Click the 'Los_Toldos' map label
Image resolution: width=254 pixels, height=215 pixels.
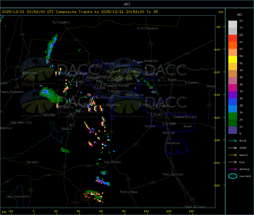112,162
